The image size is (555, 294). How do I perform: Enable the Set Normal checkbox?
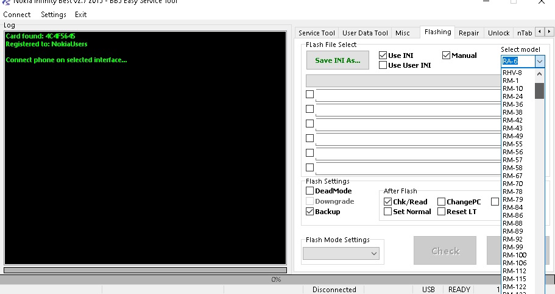(387, 212)
